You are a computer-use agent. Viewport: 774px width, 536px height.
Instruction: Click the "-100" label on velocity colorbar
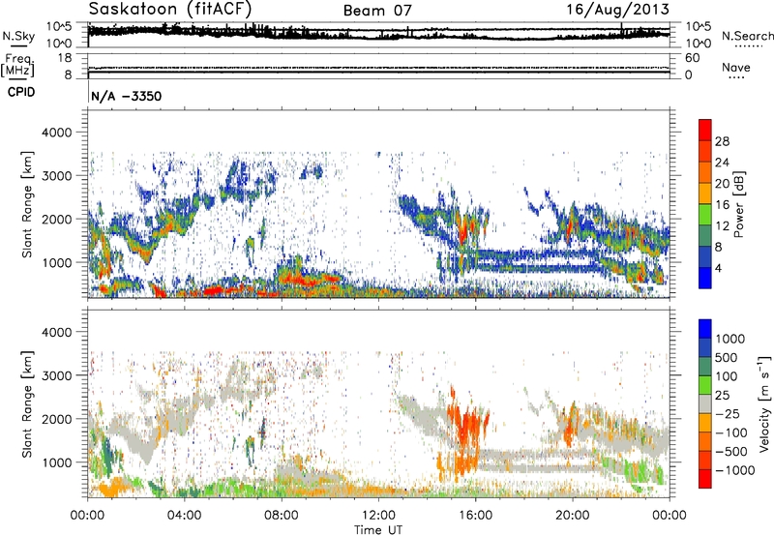pyautogui.click(x=730, y=432)
